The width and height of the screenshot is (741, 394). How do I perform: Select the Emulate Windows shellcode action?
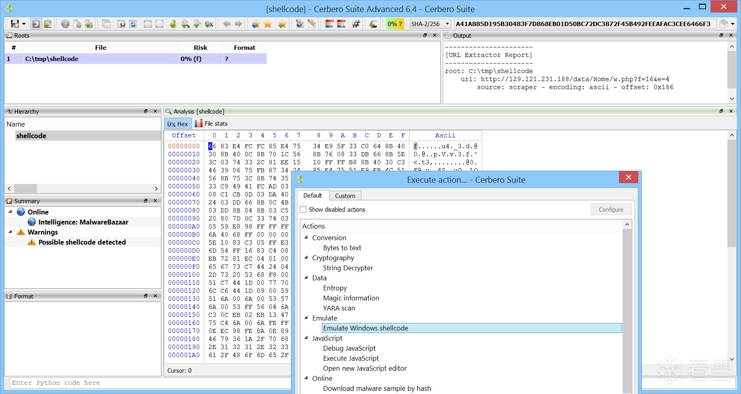tap(365, 328)
